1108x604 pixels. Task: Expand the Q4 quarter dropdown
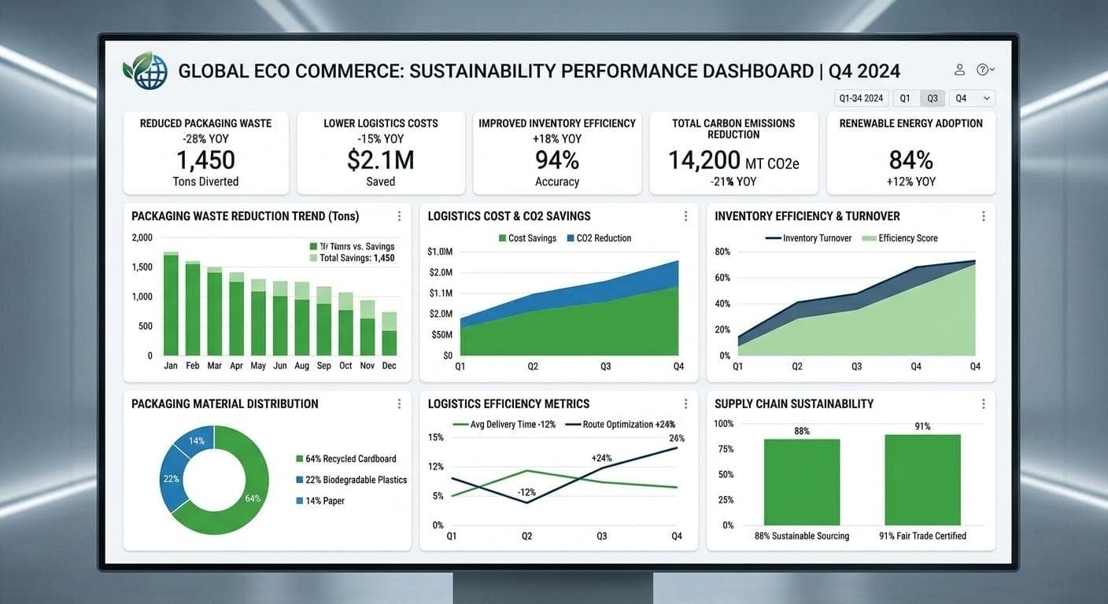pos(973,98)
